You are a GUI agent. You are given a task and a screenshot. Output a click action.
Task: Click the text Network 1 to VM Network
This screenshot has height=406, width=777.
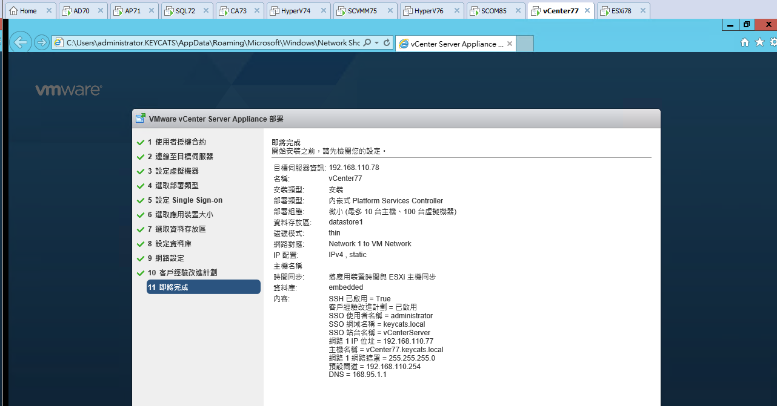370,244
